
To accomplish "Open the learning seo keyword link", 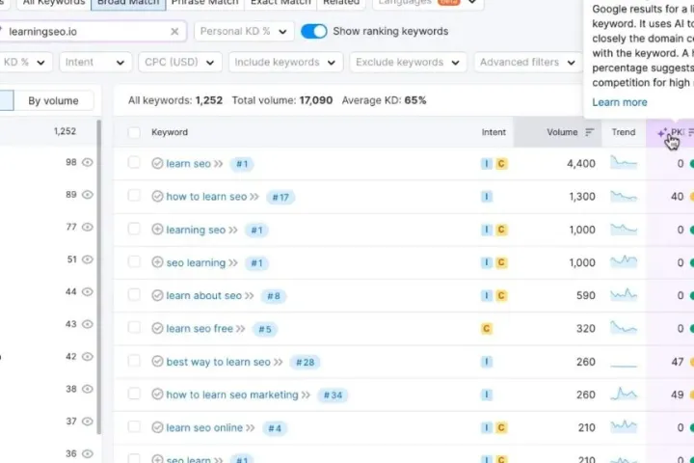I will point(196,230).
